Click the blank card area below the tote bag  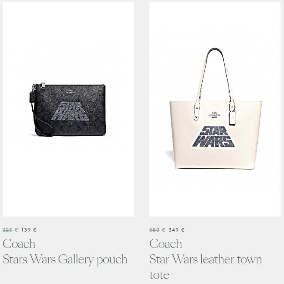coord(215,194)
